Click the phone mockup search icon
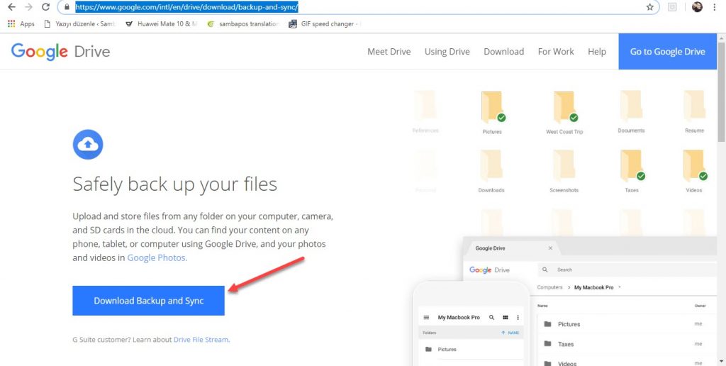The width and height of the screenshot is (726, 366). pos(492,318)
